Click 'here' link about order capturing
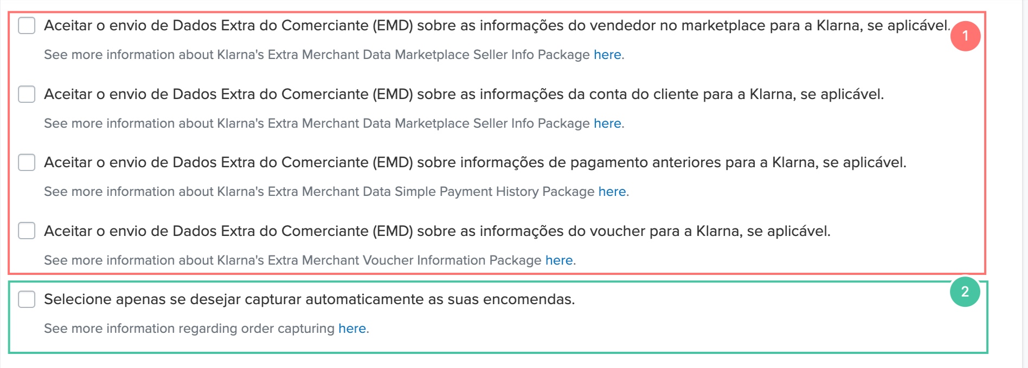 click(352, 328)
